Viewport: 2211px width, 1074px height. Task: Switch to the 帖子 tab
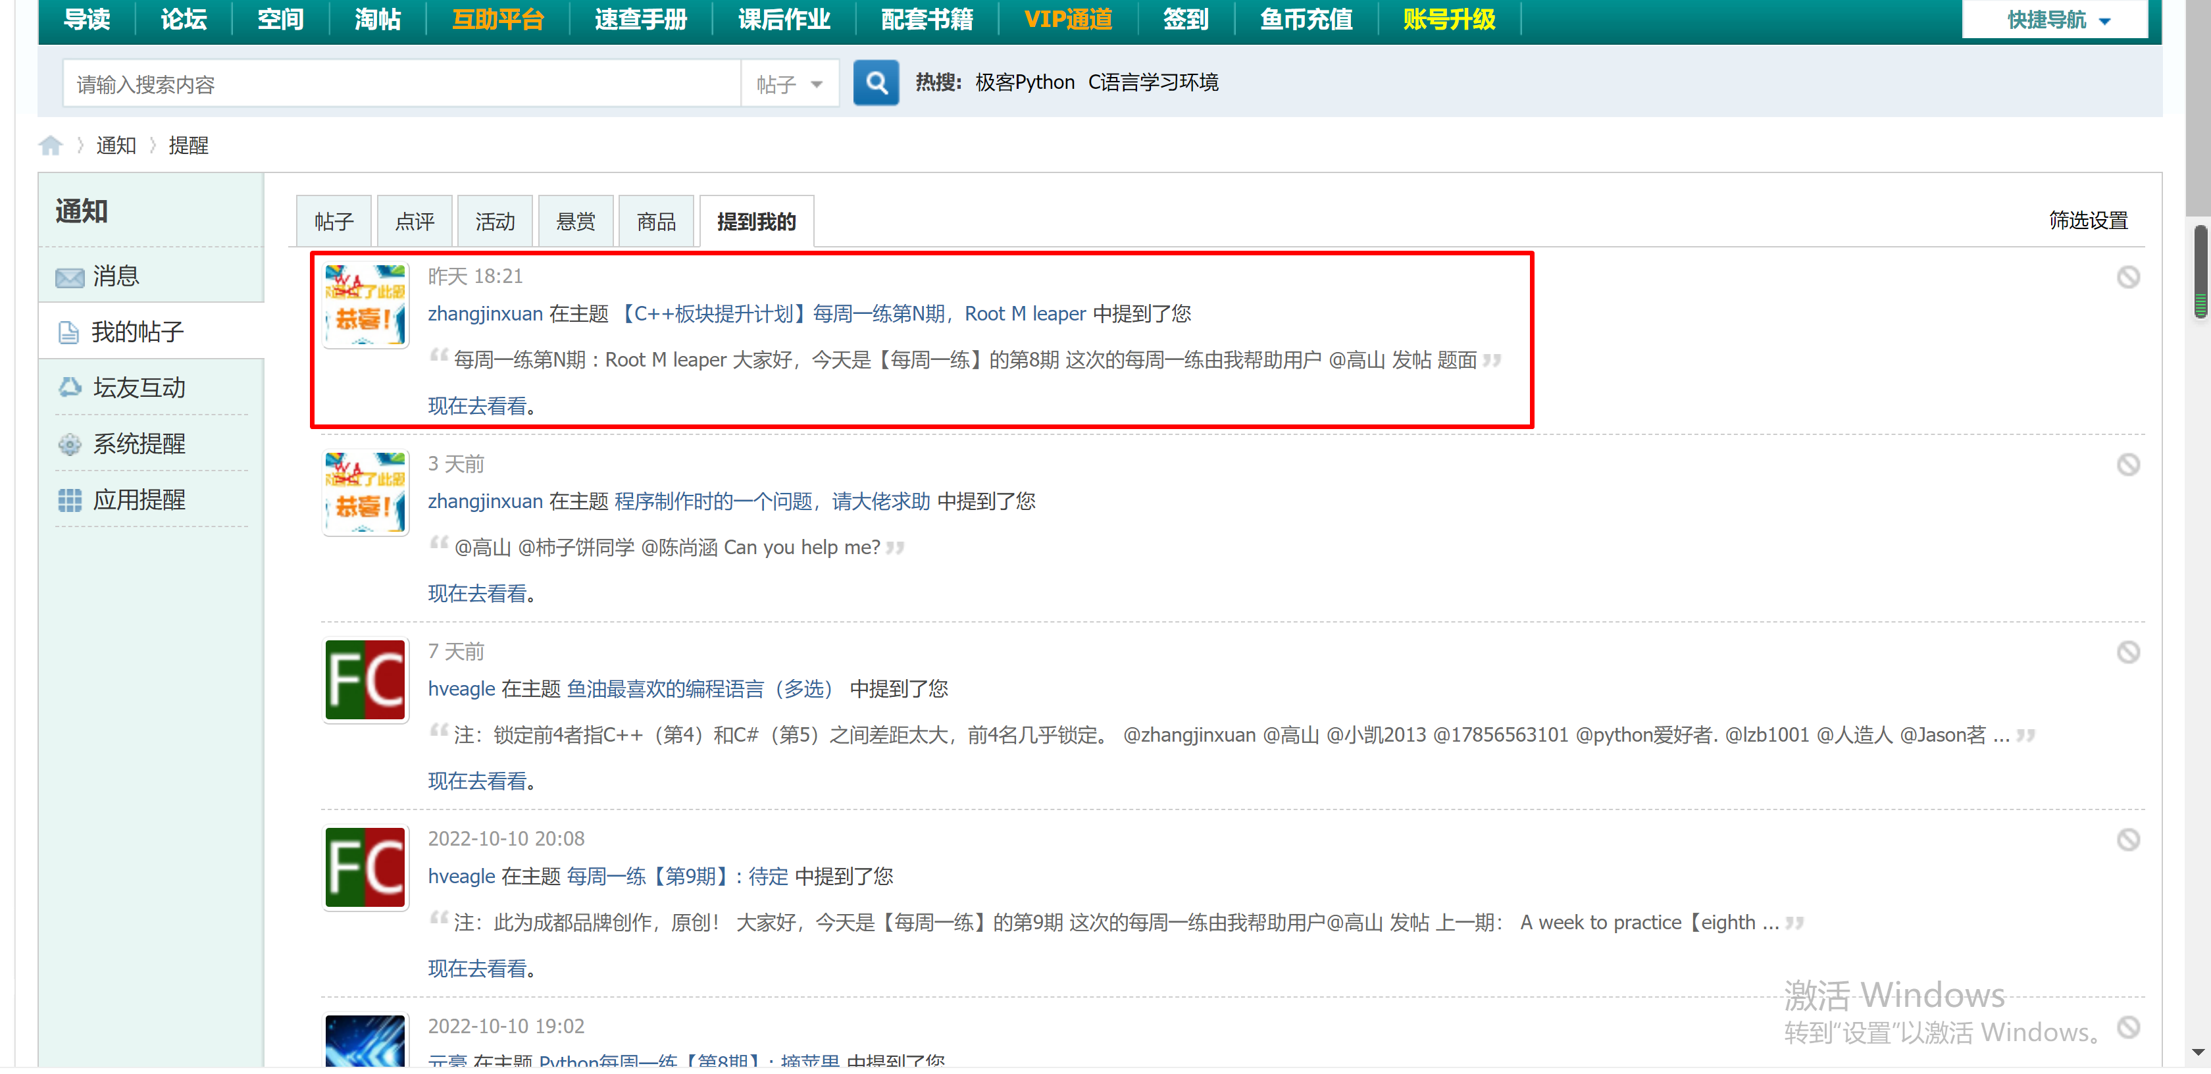click(x=334, y=222)
